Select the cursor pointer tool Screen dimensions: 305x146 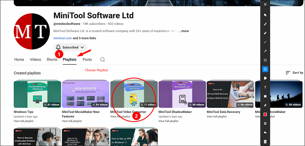click(265, 15)
